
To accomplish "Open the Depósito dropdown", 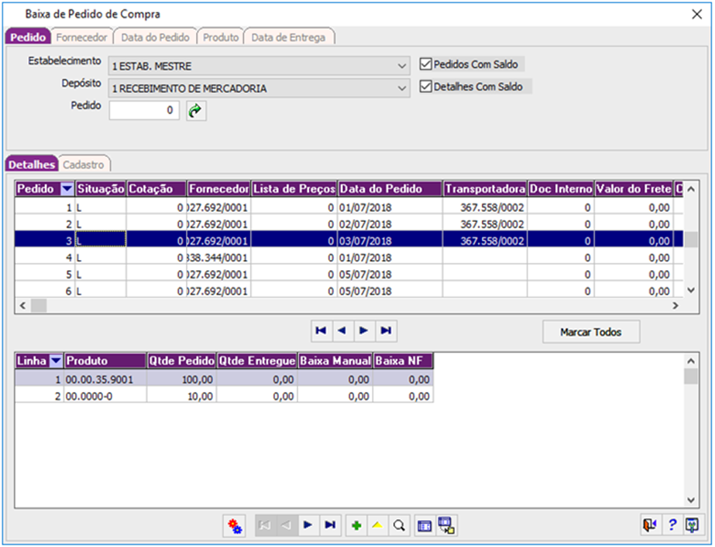I will [401, 88].
